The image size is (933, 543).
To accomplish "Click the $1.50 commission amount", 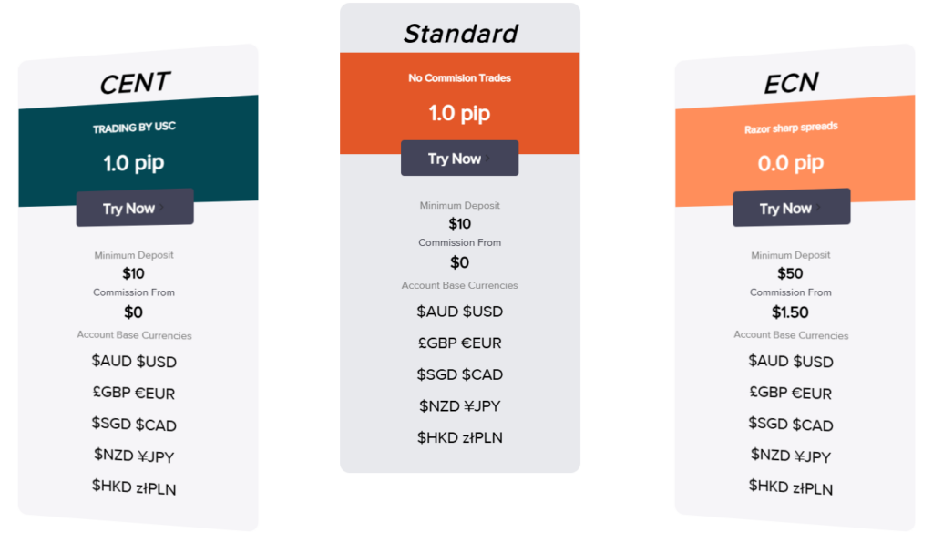I will point(791,312).
